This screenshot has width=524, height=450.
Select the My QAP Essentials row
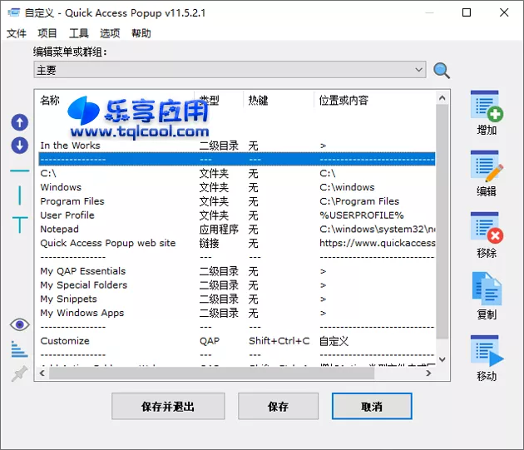coord(237,271)
